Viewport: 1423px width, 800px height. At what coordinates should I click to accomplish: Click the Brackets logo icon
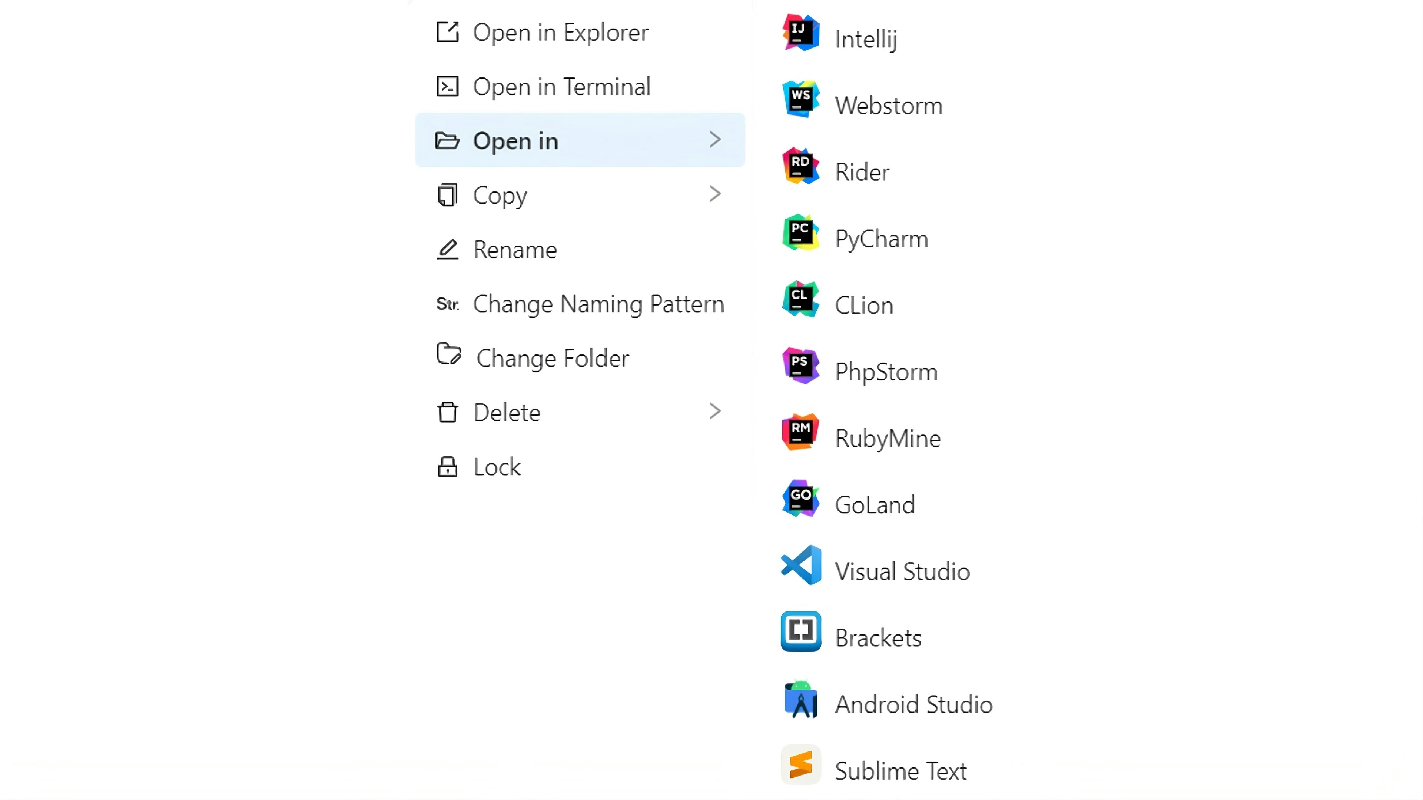(801, 631)
